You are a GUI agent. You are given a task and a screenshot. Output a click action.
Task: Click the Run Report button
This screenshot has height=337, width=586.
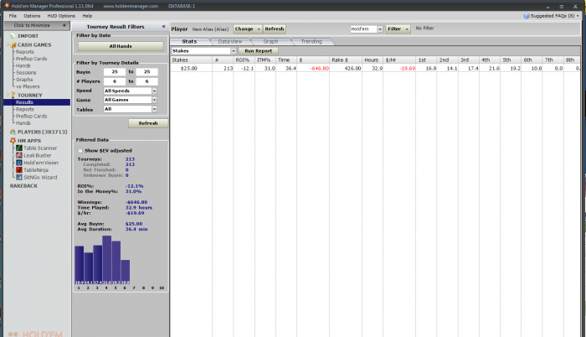pos(258,51)
